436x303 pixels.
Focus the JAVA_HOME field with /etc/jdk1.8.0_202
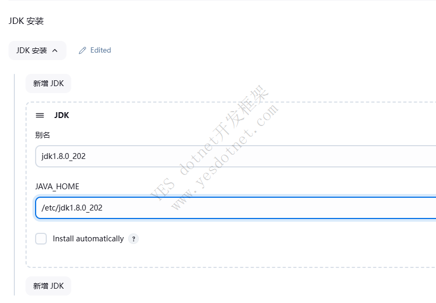tap(236, 208)
